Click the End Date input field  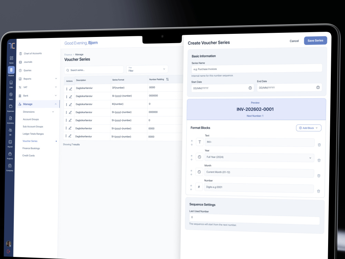pyautogui.click(x=289, y=87)
